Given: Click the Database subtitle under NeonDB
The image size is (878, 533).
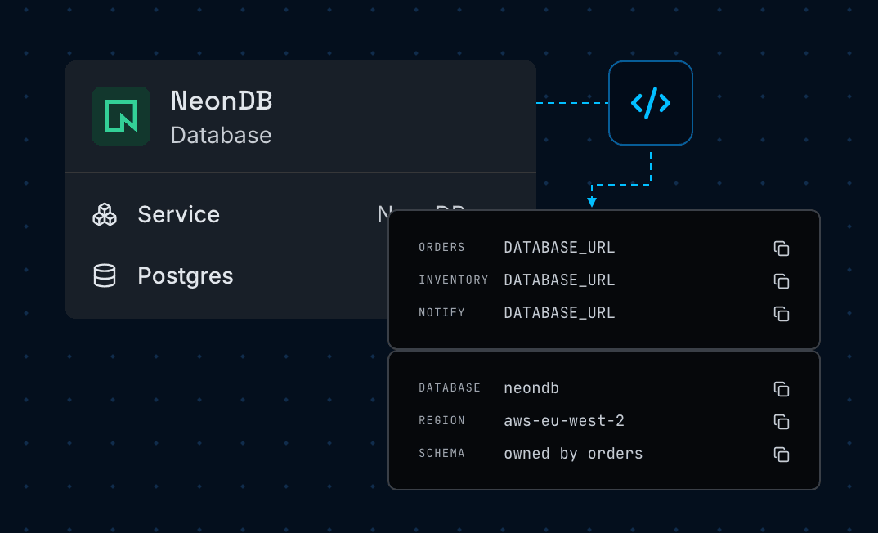Looking at the screenshot, I should (x=222, y=136).
